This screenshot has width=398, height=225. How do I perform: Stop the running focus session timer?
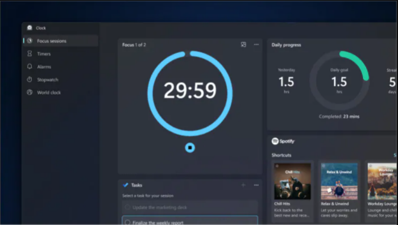[190, 148]
